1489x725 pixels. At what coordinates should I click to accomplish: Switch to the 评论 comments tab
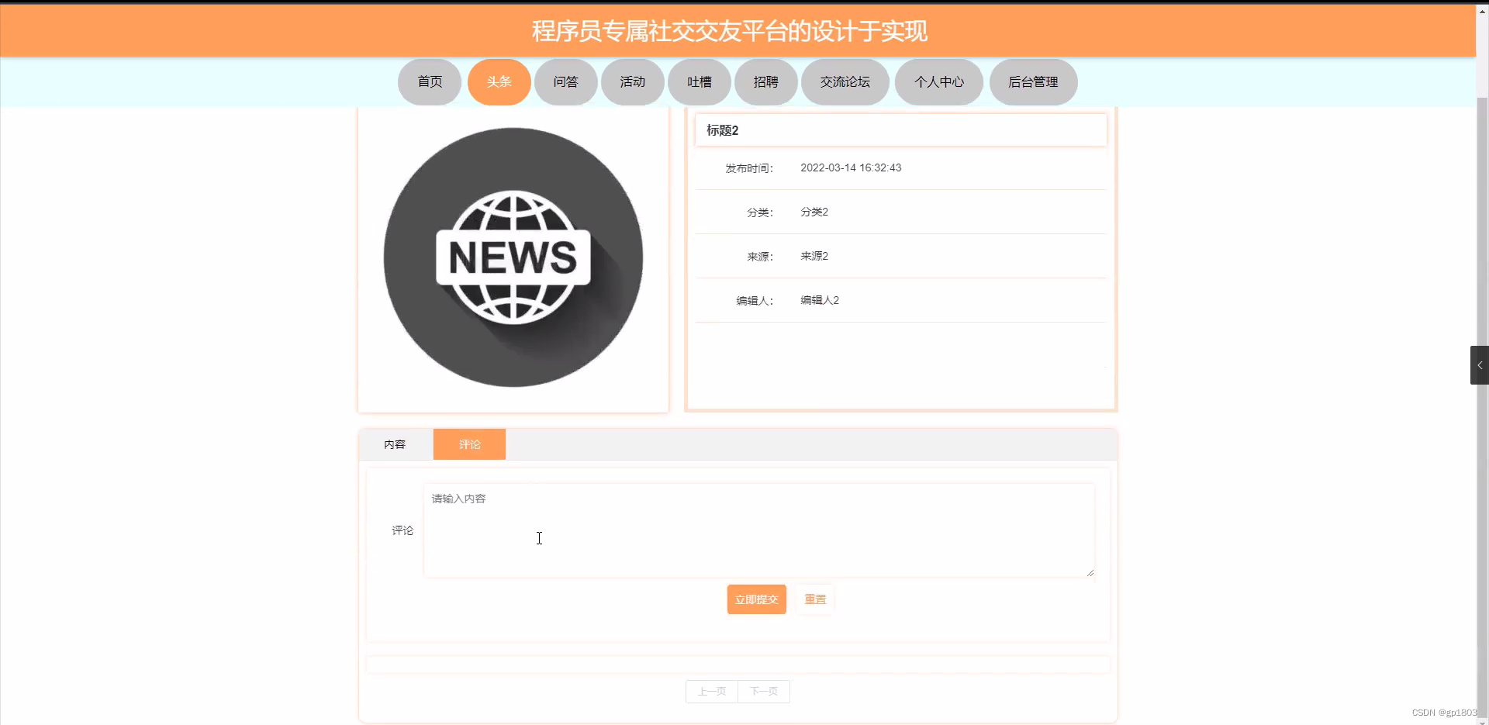[469, 444]
